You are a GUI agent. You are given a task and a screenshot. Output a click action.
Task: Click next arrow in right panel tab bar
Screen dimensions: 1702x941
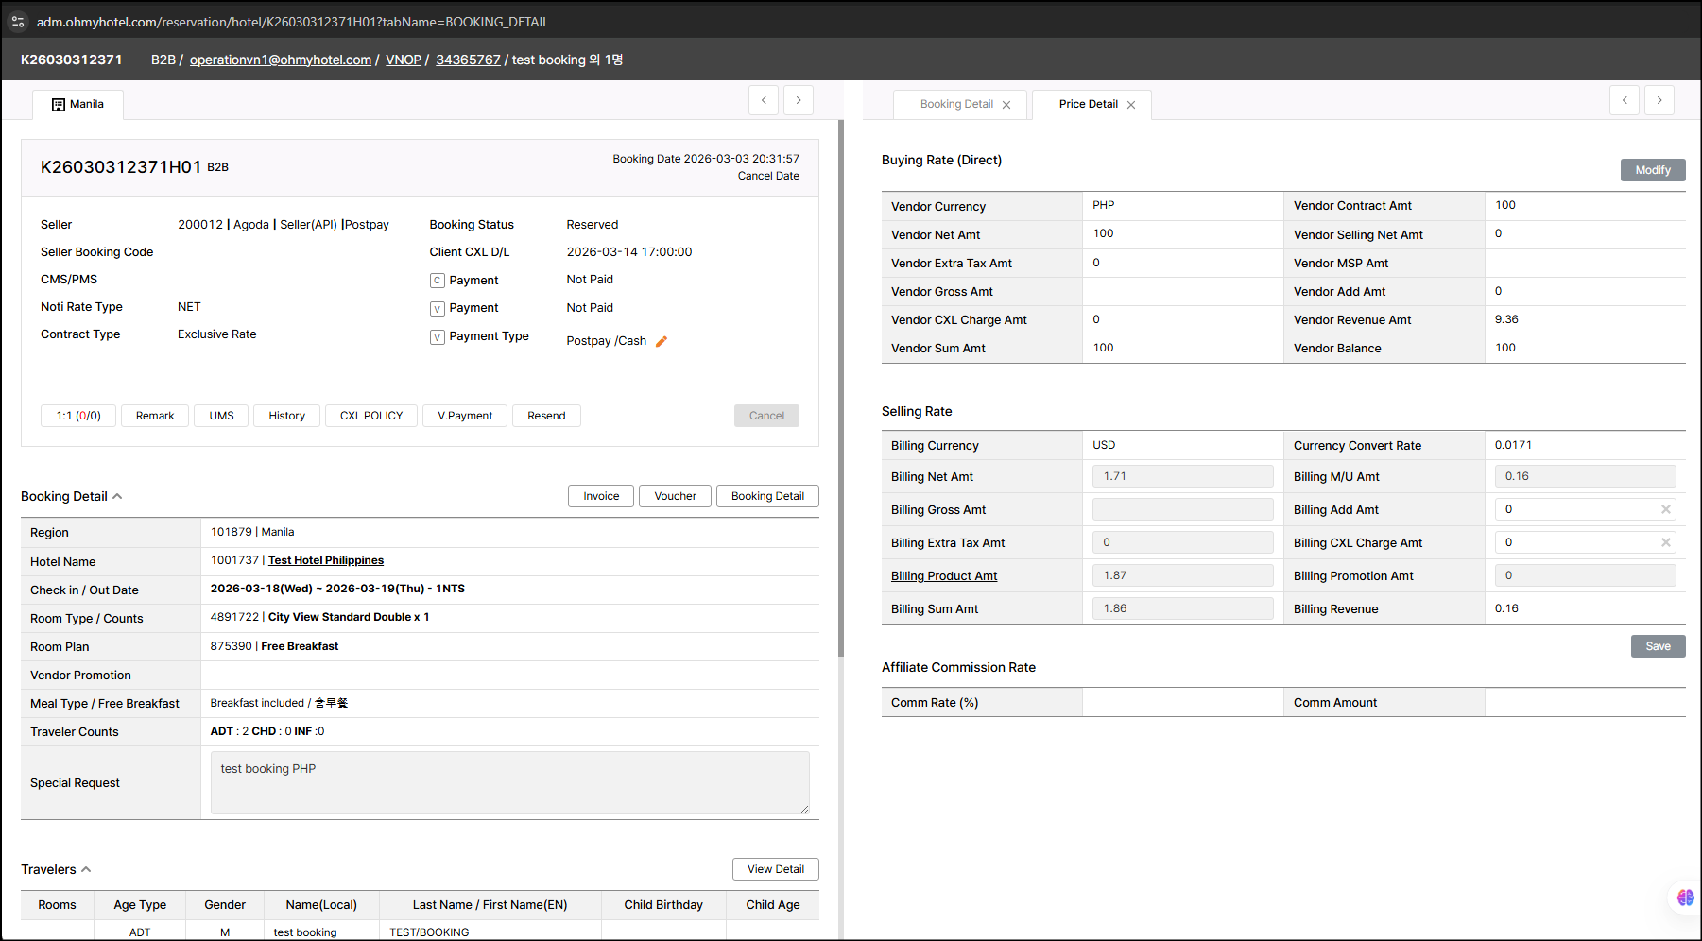1659,100
